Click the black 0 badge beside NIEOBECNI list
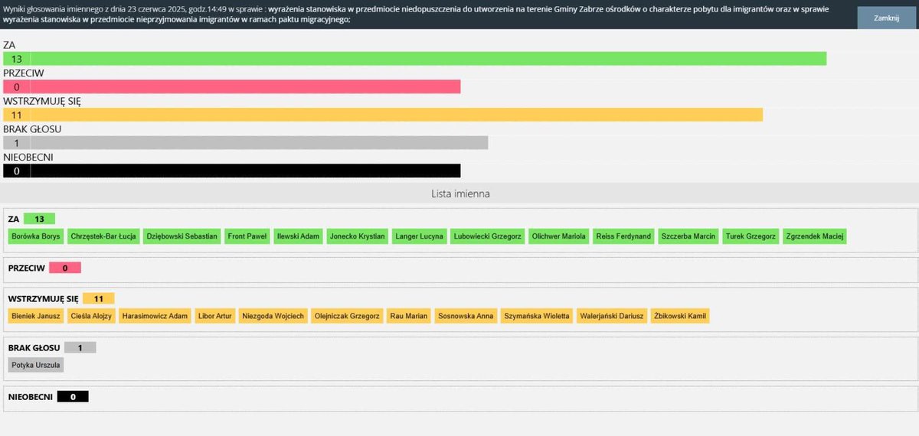The image size is (919, 436). [73, 397]
